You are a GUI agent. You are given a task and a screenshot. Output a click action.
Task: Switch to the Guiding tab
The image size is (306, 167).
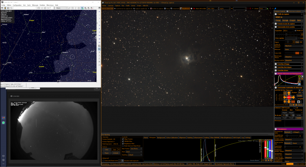pos(206,138)
